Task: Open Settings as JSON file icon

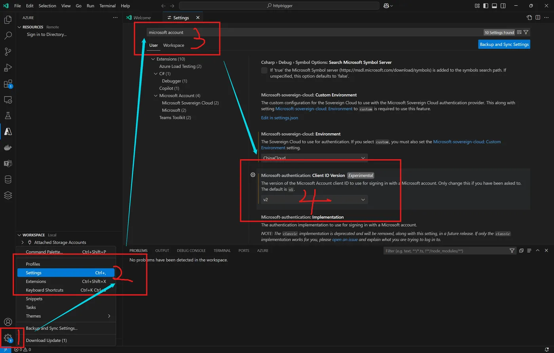Action: tap(529, 17)
